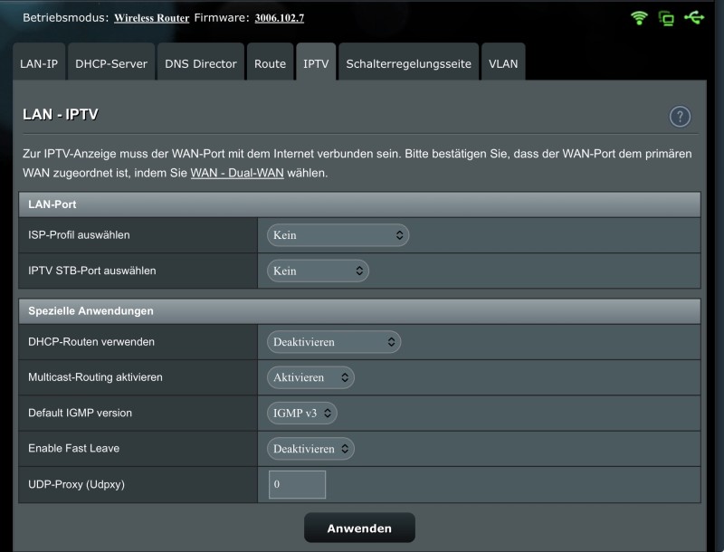Viewport: 724px width, 552px height.
Task: Open the DHCP-Routen verwenden dropdown
Action: tap(333, 342)
